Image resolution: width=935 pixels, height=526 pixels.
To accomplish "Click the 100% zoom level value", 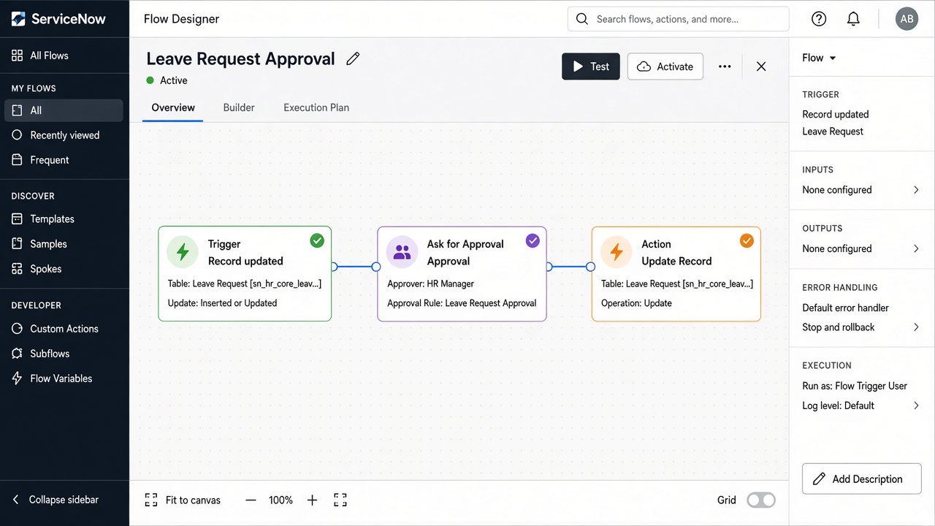I will [280, 500].
